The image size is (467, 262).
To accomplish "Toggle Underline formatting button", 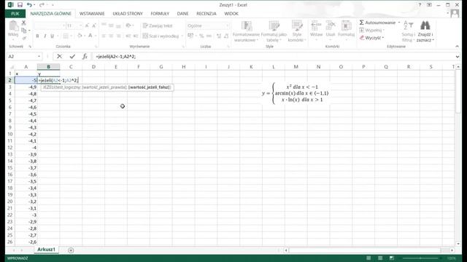I will click(x=52, y=36).
